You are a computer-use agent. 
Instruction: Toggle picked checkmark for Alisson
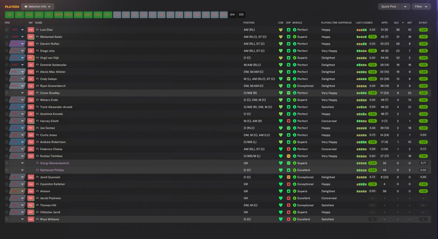[7, 191]
